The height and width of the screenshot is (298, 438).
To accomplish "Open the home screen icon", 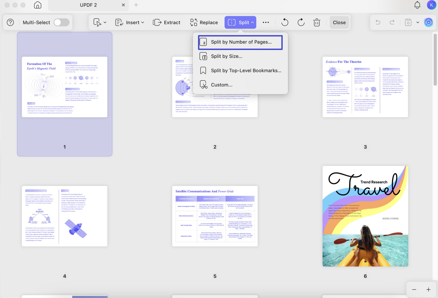I will point(38,5).
